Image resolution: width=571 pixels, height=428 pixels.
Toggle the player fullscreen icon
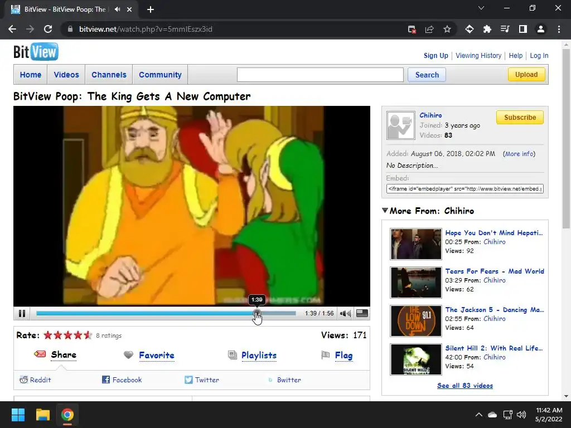tap(362, 313)
